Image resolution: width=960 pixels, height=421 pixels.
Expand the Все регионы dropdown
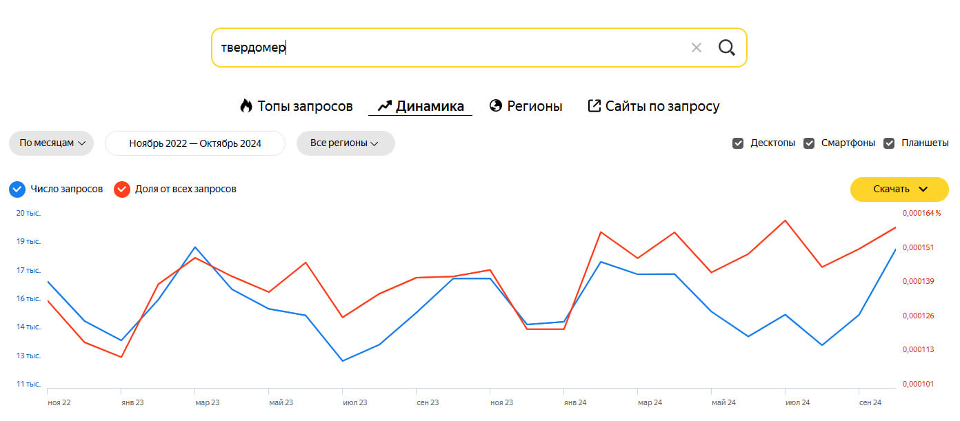pos(345,143)
